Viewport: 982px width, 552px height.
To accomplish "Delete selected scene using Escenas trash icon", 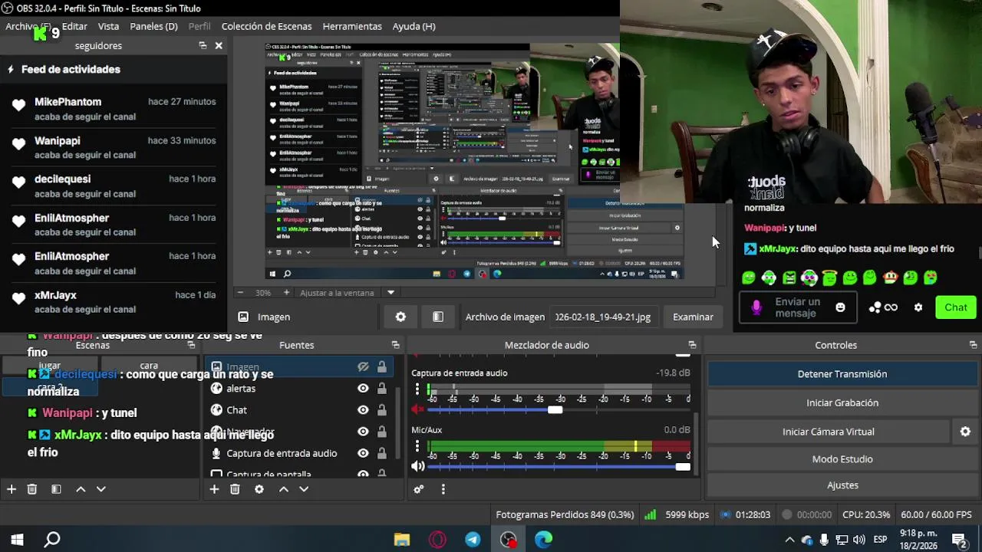I will pos(32,489).
